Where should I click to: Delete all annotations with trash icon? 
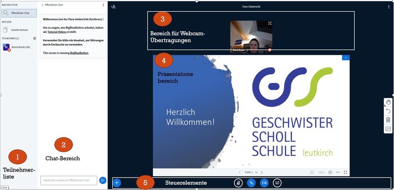tap(388, 120)
